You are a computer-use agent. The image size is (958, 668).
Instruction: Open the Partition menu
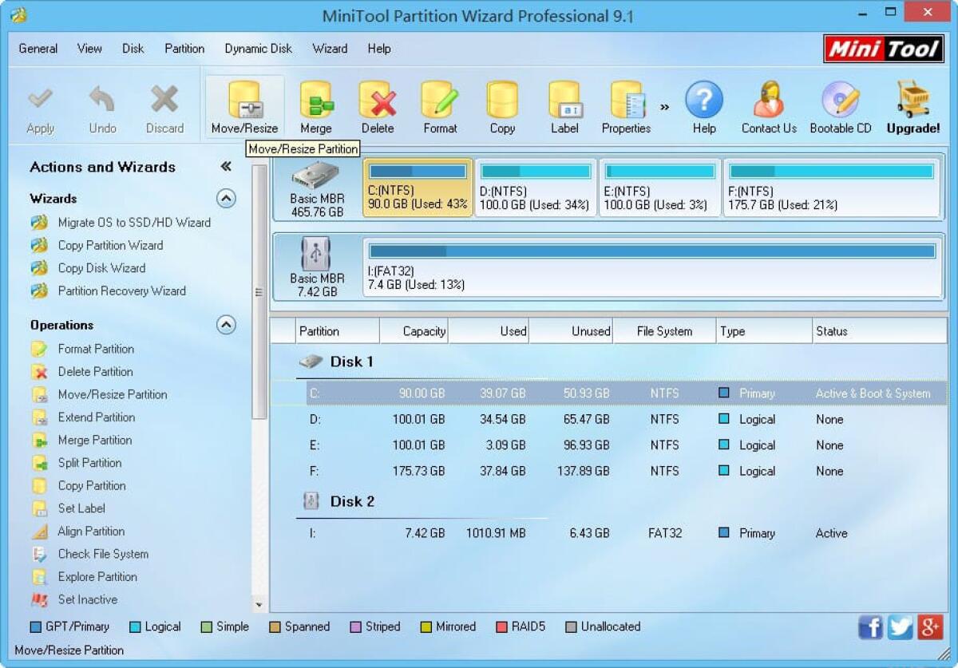(184, 49)
